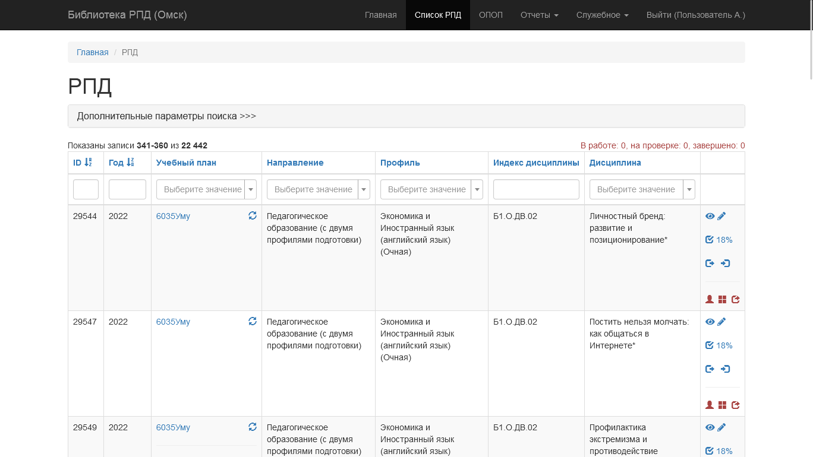Focus the Год filter input
813x457 pixels.
[127, 189]
